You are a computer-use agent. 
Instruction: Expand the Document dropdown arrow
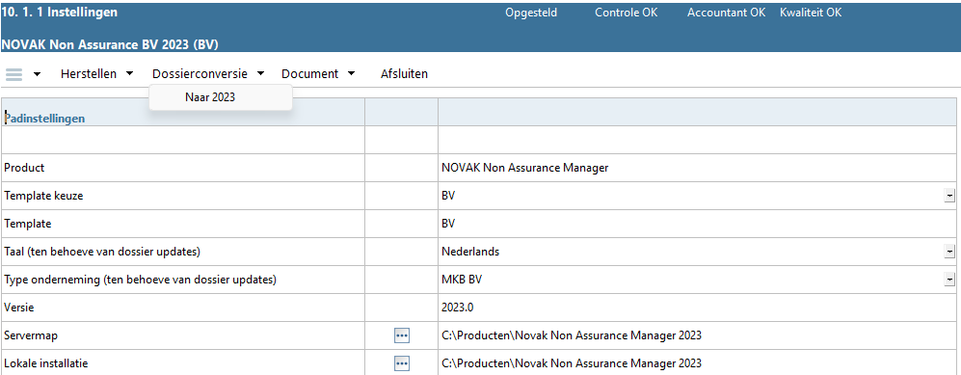pyautogui.click(x=351, y=73)
